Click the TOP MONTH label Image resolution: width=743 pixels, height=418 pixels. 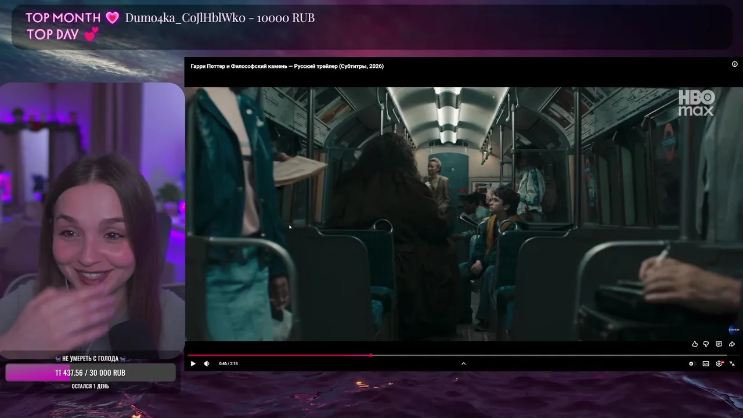click(63, 17)
